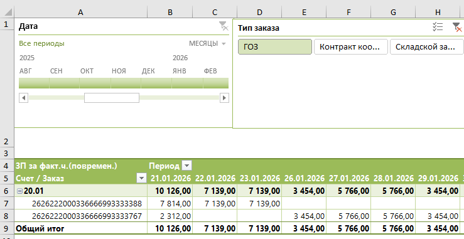Click the 29.01.2026 column header cell
Image resolution: width=464 pixels, height=239 pixels.
pos(438,178)
